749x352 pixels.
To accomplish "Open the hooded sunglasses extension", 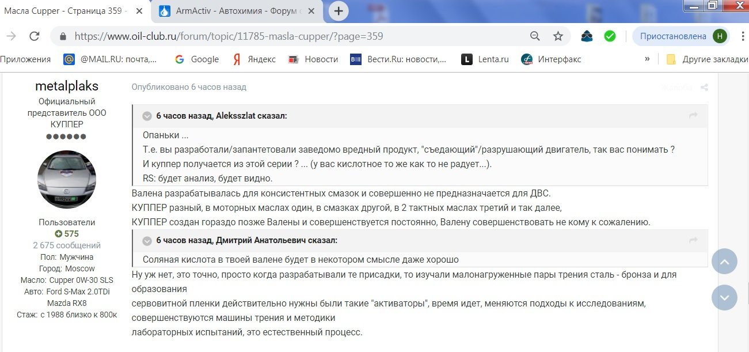I will (x=587, y=36).
